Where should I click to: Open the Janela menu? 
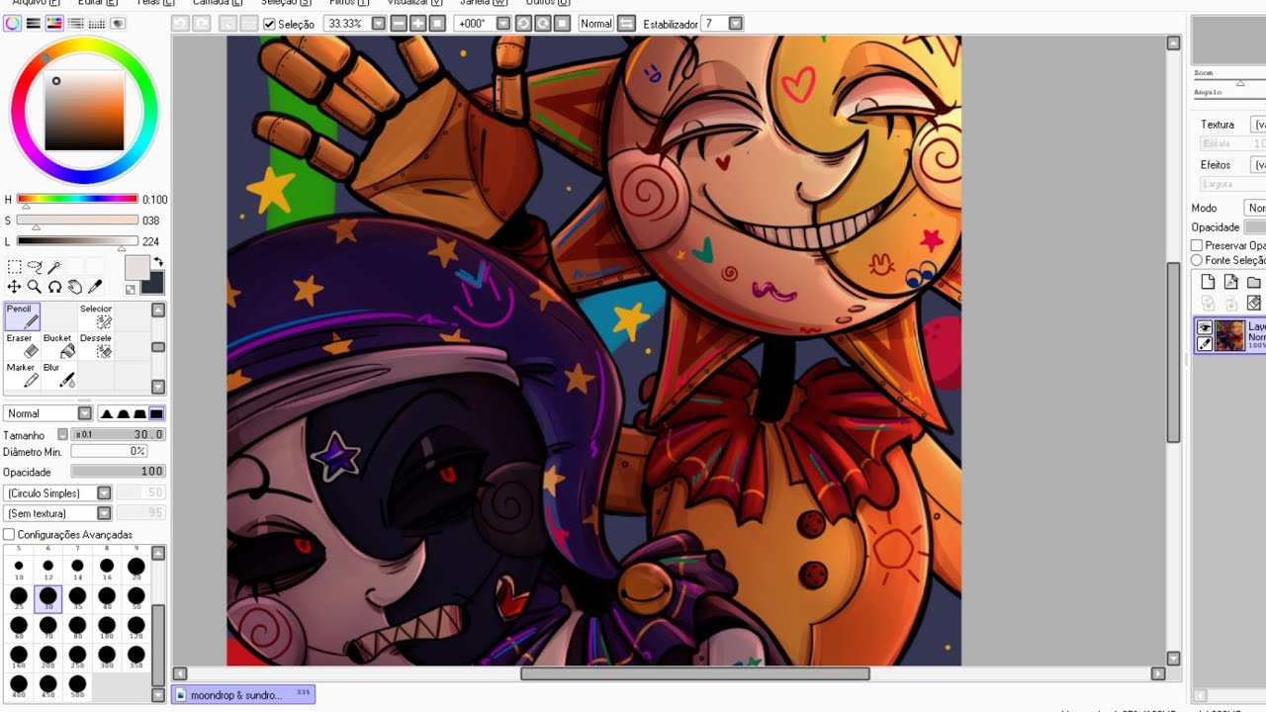pos(483,3)
